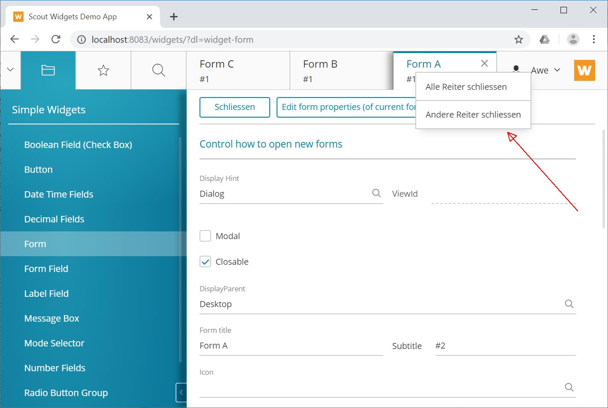This screenshot has height=408, width=608.
Task: Uncheck the Closable checkbox
Action: point(205,262)
